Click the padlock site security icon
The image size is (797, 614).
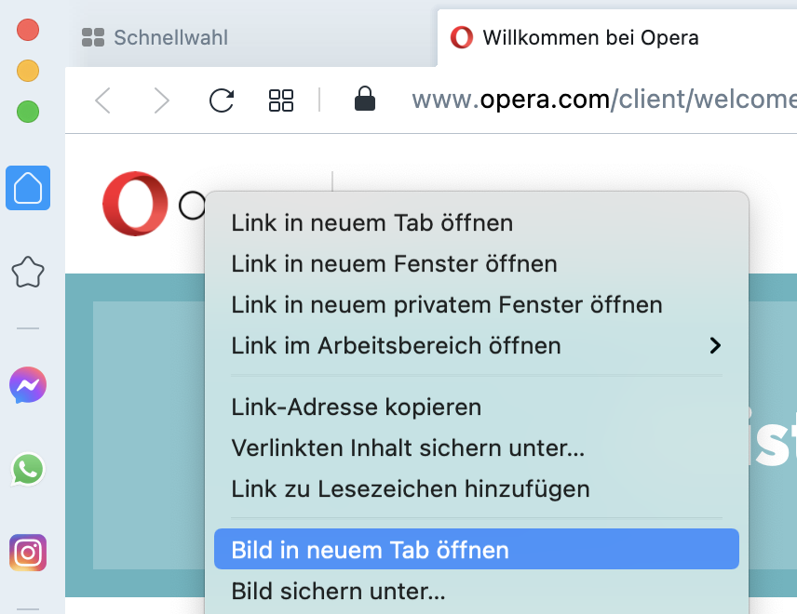pos(365,99)
